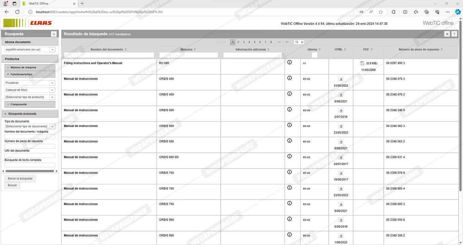
Task: Open rows-per-page dropdown showing 15
Action: point(299,42)
